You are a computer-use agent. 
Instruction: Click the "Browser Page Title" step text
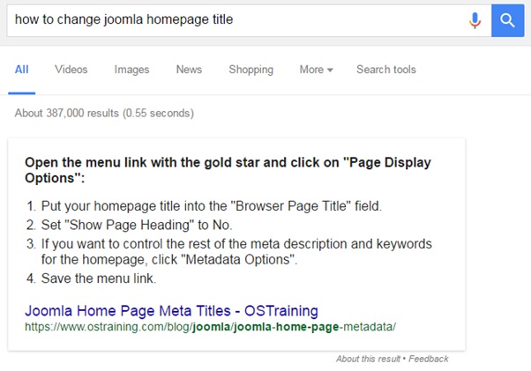click(x=212, y=207)
